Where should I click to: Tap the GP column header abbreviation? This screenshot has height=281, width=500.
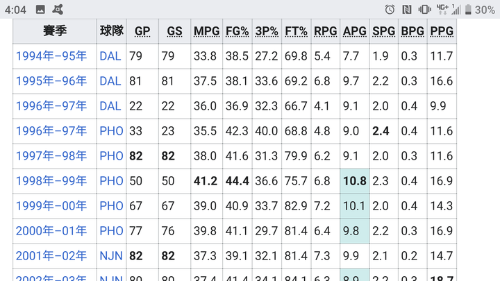pyautogui.click(x=142, y=31)
